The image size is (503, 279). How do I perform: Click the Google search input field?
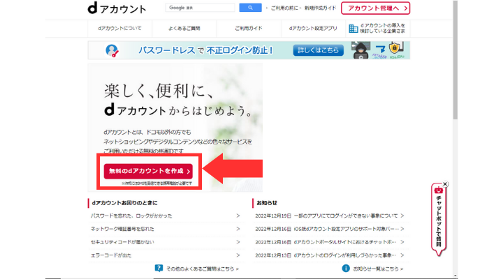[x=201, y=8]
